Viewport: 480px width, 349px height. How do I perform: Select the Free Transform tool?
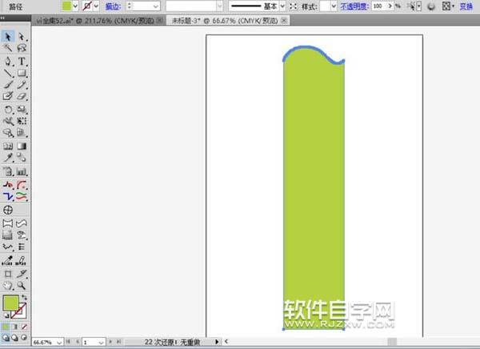pyautogui.click(x=22, y=121)
